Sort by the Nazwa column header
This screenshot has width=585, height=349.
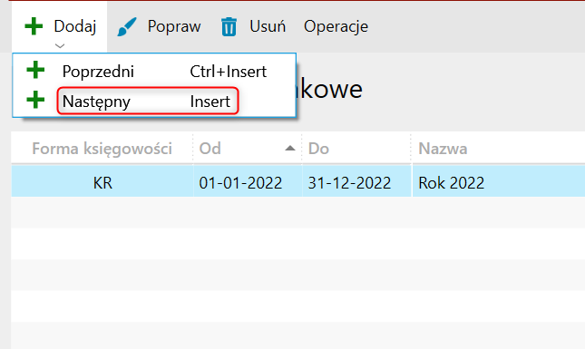point(498,149)
